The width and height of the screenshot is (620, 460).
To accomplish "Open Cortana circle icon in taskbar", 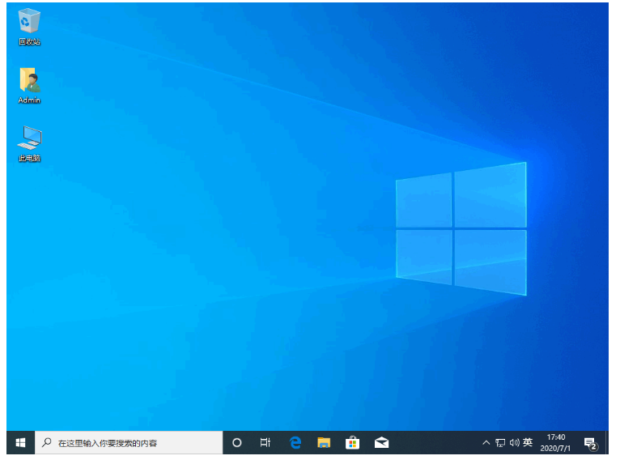I will (237, 443).
